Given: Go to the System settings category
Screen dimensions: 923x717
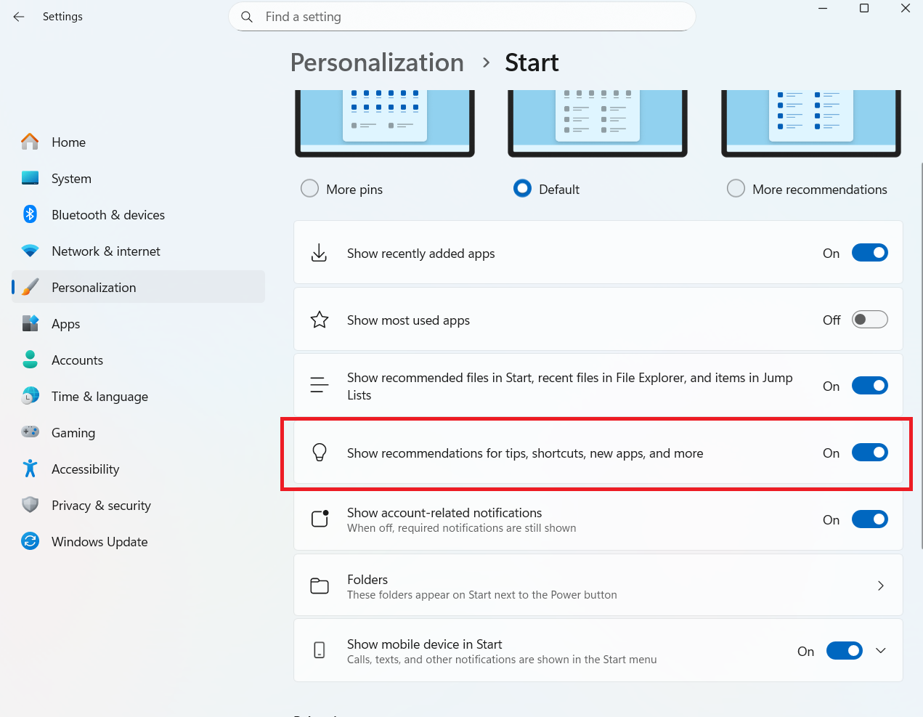Looking at the screenshot, I should pyautogui.click(x=71, y=179).
